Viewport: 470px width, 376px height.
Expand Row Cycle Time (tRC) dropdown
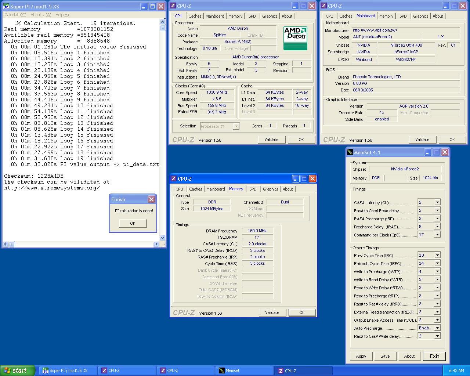click(x=437, y=255)
